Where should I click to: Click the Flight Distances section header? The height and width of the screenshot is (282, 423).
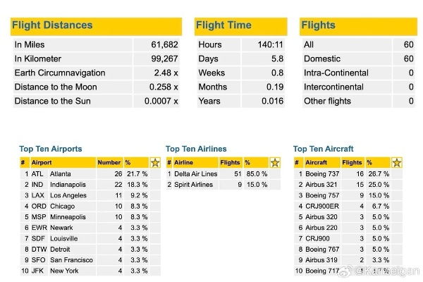(x=51, y=25)
